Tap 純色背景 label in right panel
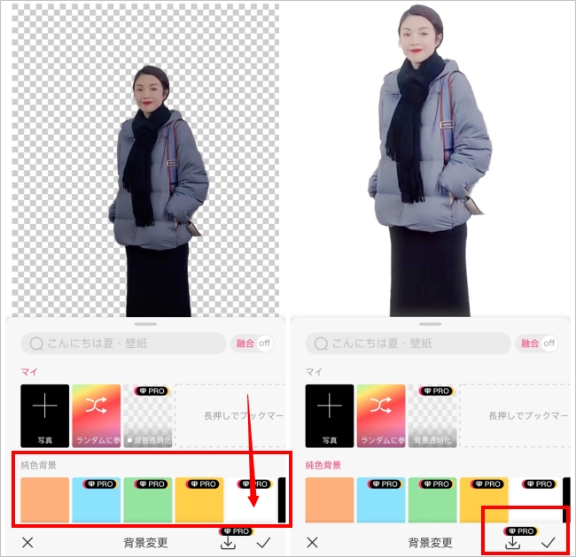This screenshot has height=557, width=576. click(323, 465)
